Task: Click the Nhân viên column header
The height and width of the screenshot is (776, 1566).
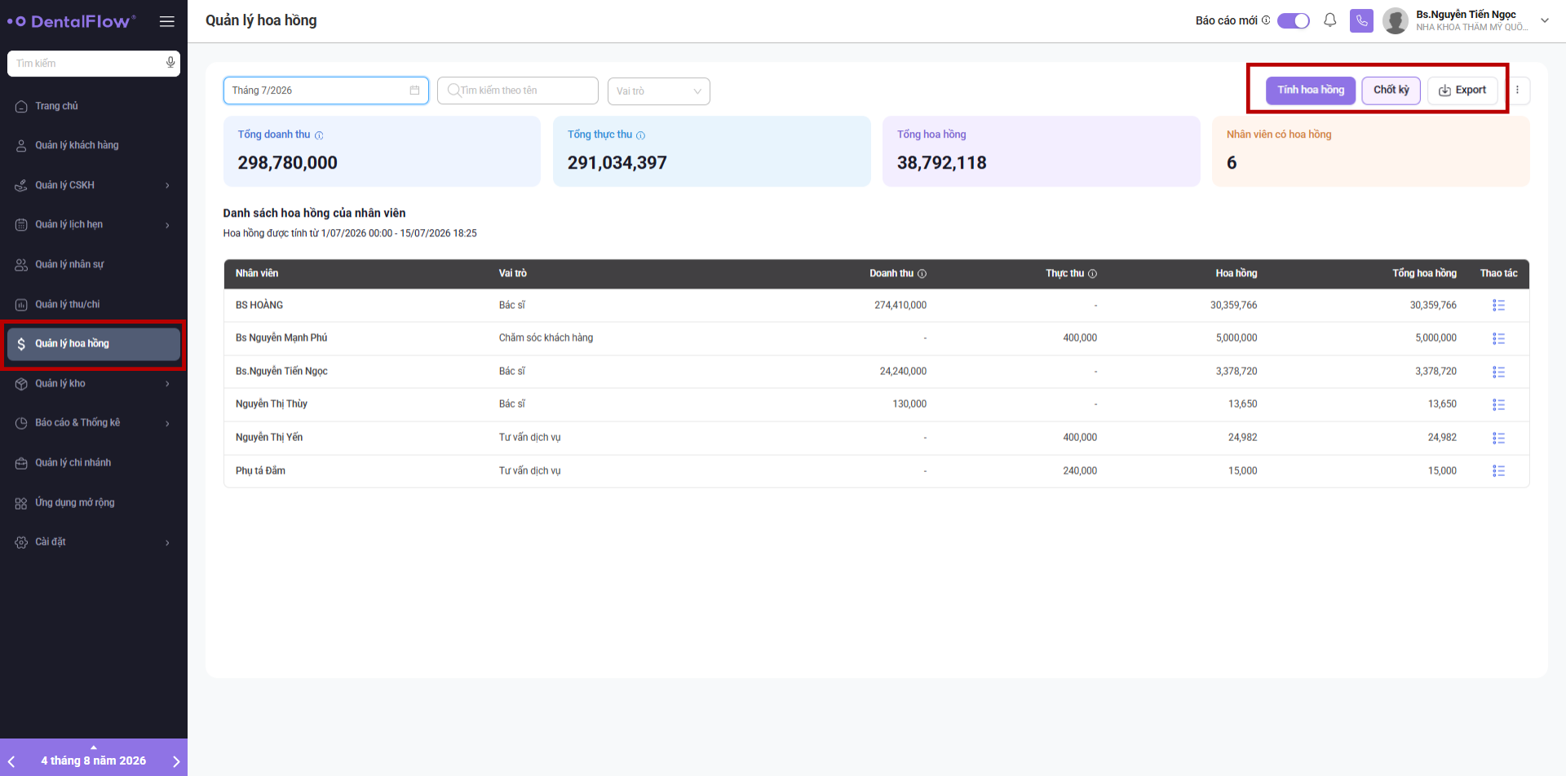Action: 257,274
